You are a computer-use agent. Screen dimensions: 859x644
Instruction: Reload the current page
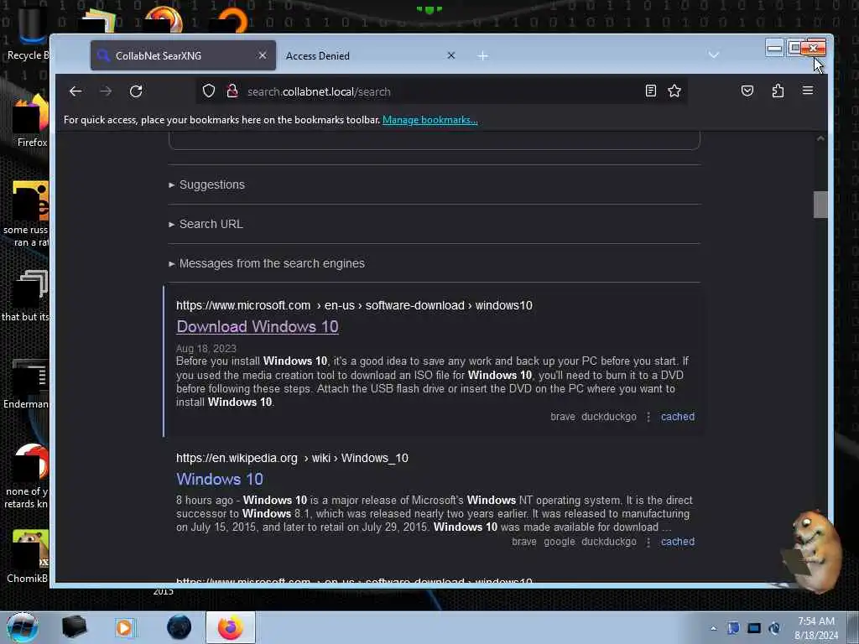tap(136, 91)
